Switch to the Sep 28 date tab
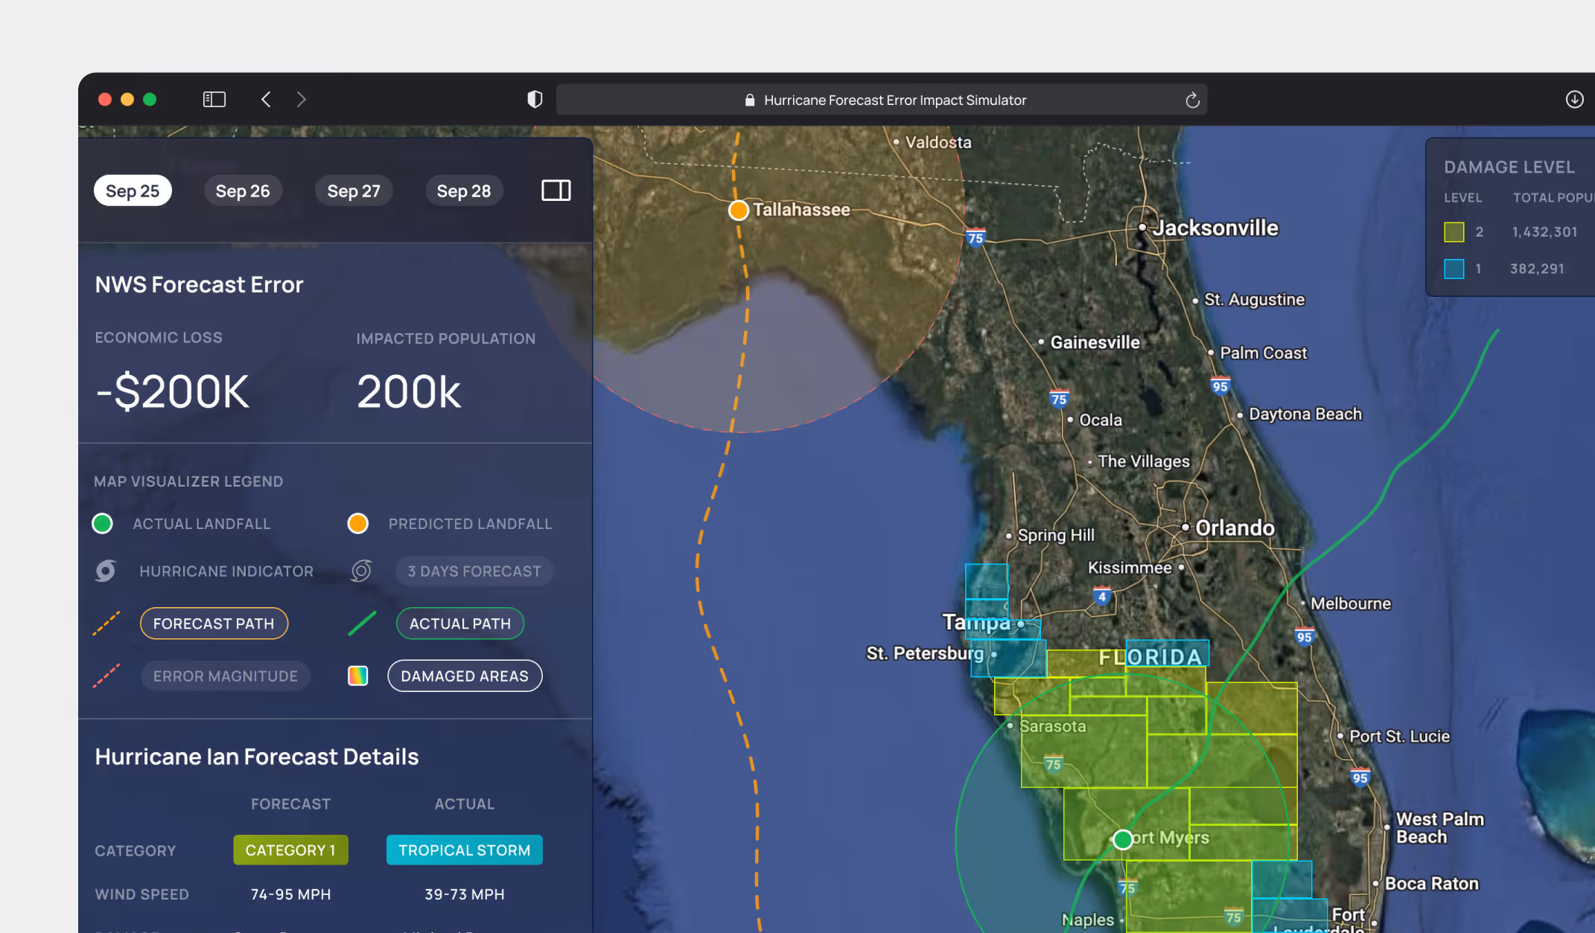This screenshot has width=1595, height=933. pyautogui.click(x=464, y=191)
